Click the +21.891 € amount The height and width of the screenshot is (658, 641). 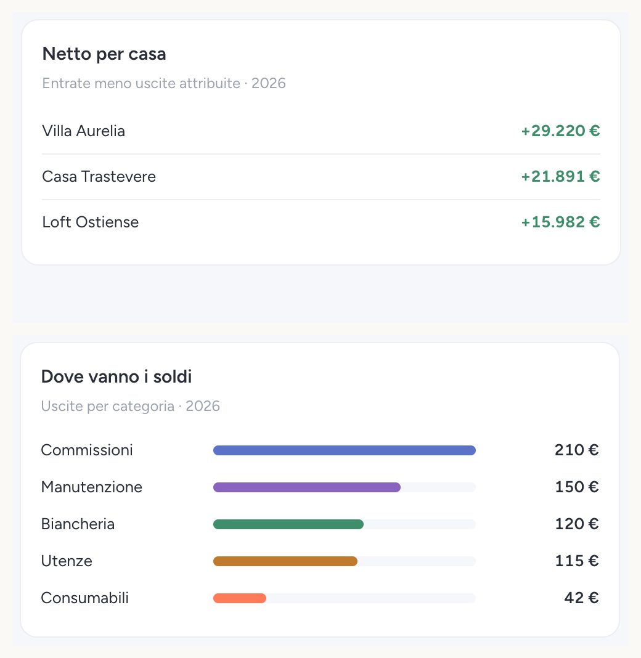pos(560,177)
